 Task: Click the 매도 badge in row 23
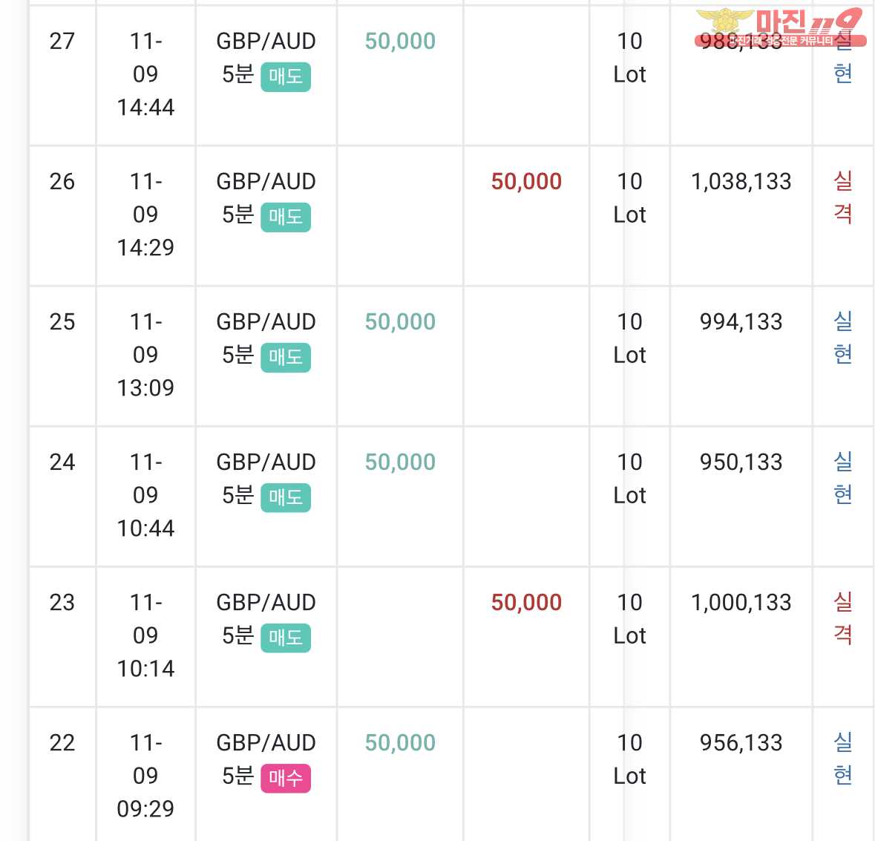point(286,638)
